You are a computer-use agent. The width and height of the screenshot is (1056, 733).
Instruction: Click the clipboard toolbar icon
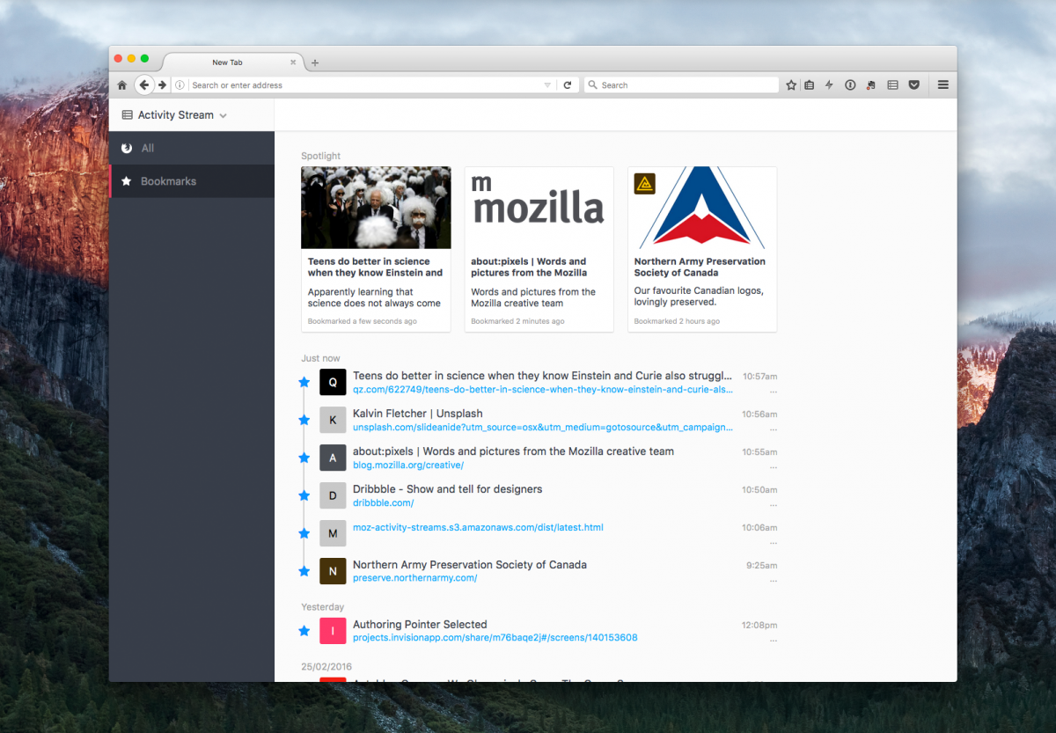click(x=809, y=84)
